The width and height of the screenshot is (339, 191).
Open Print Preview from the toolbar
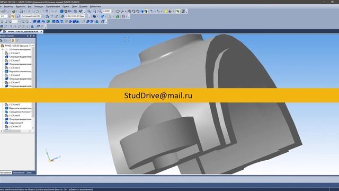(21, 11)
